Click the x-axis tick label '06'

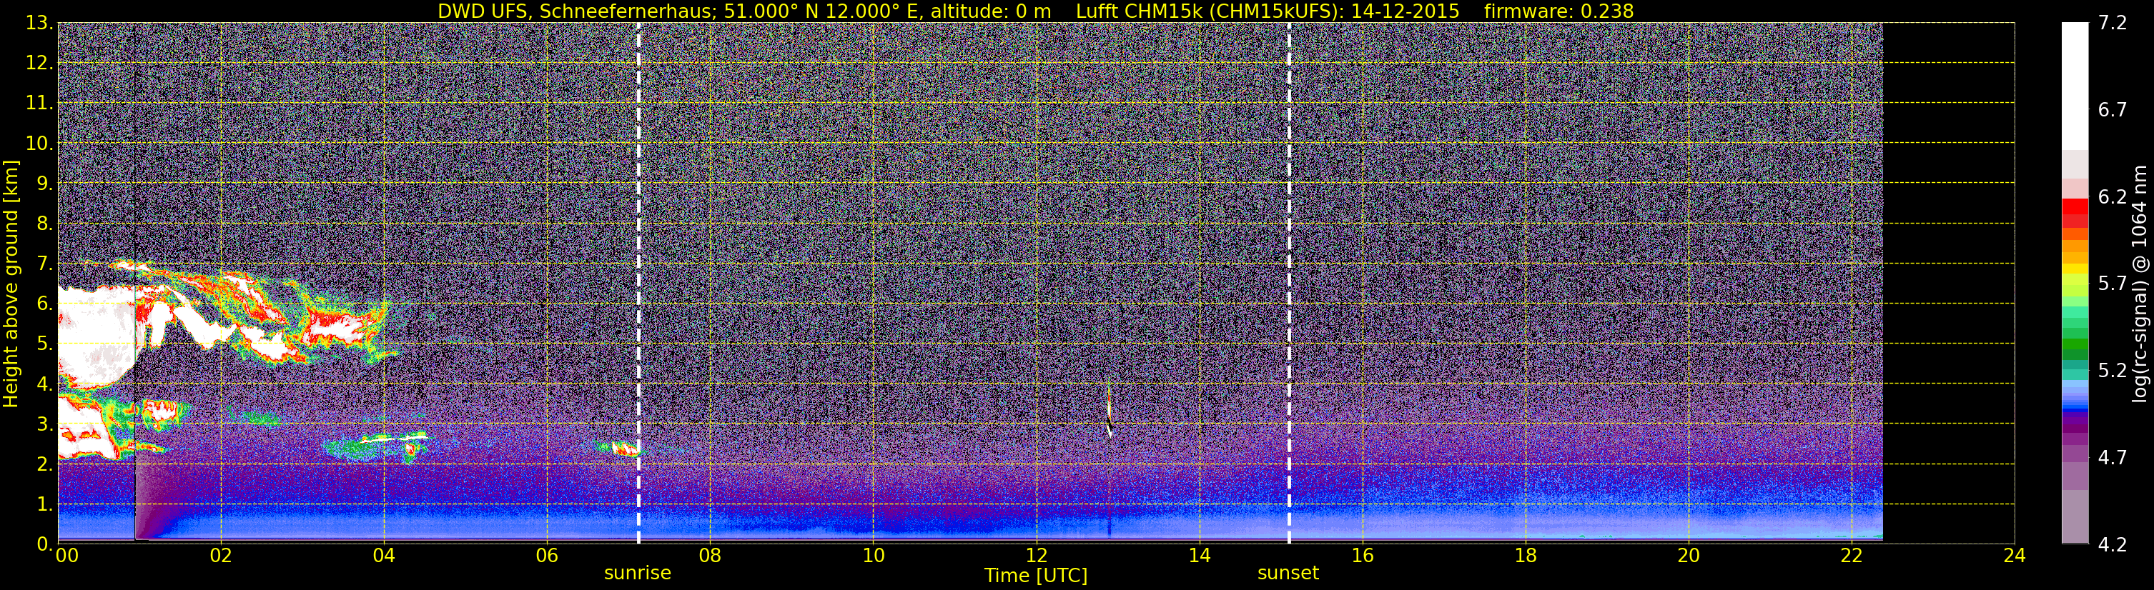547,556
